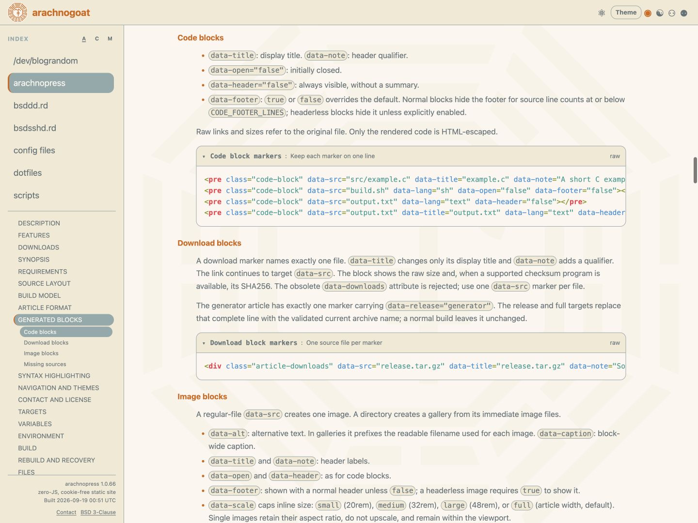Jump to ARTICLE FORMAT section
This screenshot has width=698, height=523.
click(45, 308)
